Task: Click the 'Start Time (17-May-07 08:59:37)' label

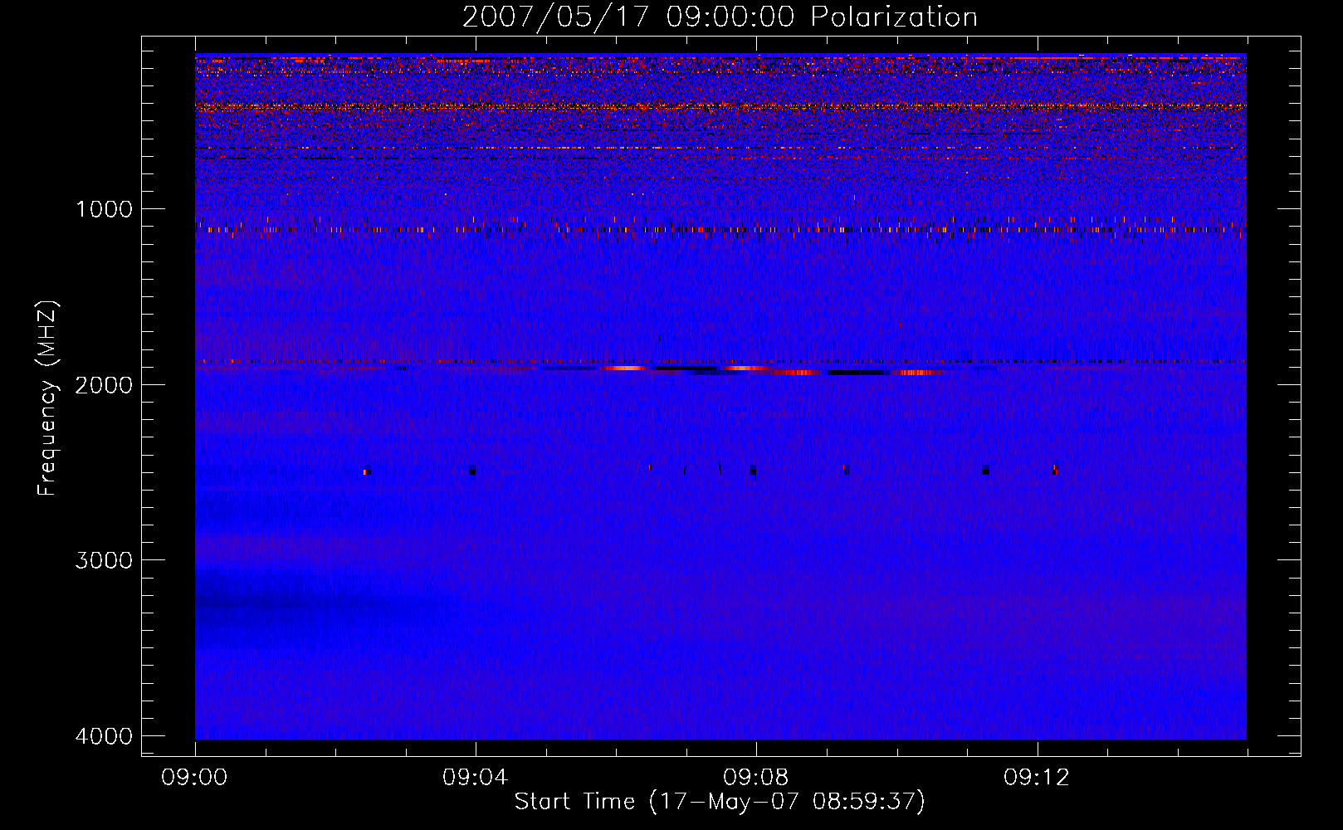Action: coord(720,802)
